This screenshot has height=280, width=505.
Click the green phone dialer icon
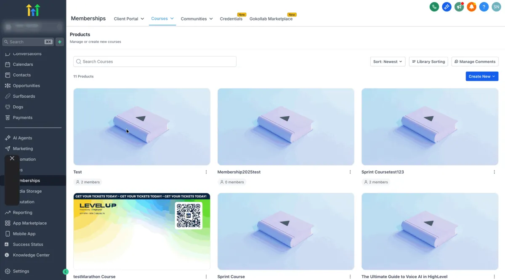coord(434,7)
